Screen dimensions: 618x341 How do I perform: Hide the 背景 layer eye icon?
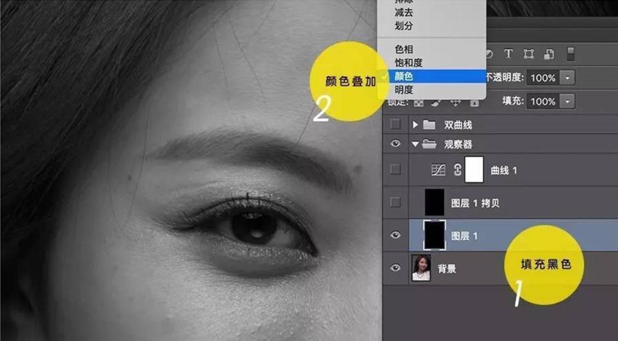tap(395, 268)
